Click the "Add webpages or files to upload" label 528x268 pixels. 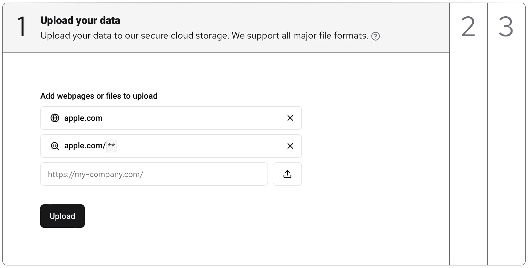pos(99,96)
